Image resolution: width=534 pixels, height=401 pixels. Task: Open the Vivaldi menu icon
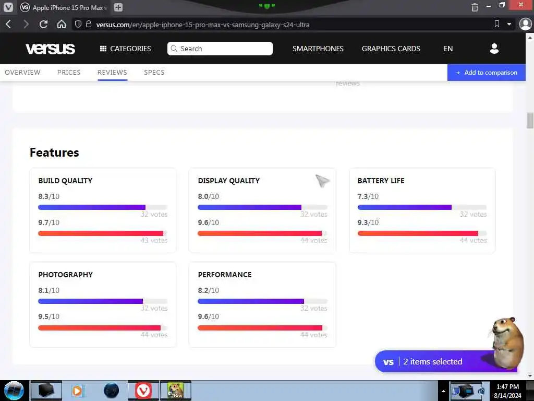(8, 7)
